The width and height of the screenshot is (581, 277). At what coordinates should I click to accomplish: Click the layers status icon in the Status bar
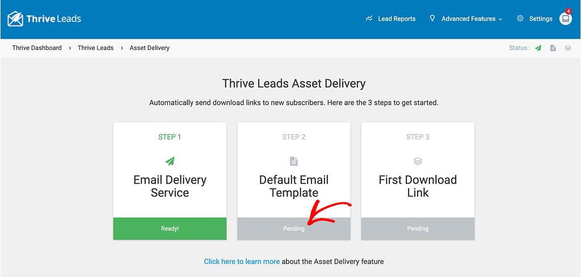567,48
